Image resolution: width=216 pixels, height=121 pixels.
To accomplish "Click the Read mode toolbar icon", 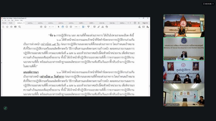I will click(89, 27).
